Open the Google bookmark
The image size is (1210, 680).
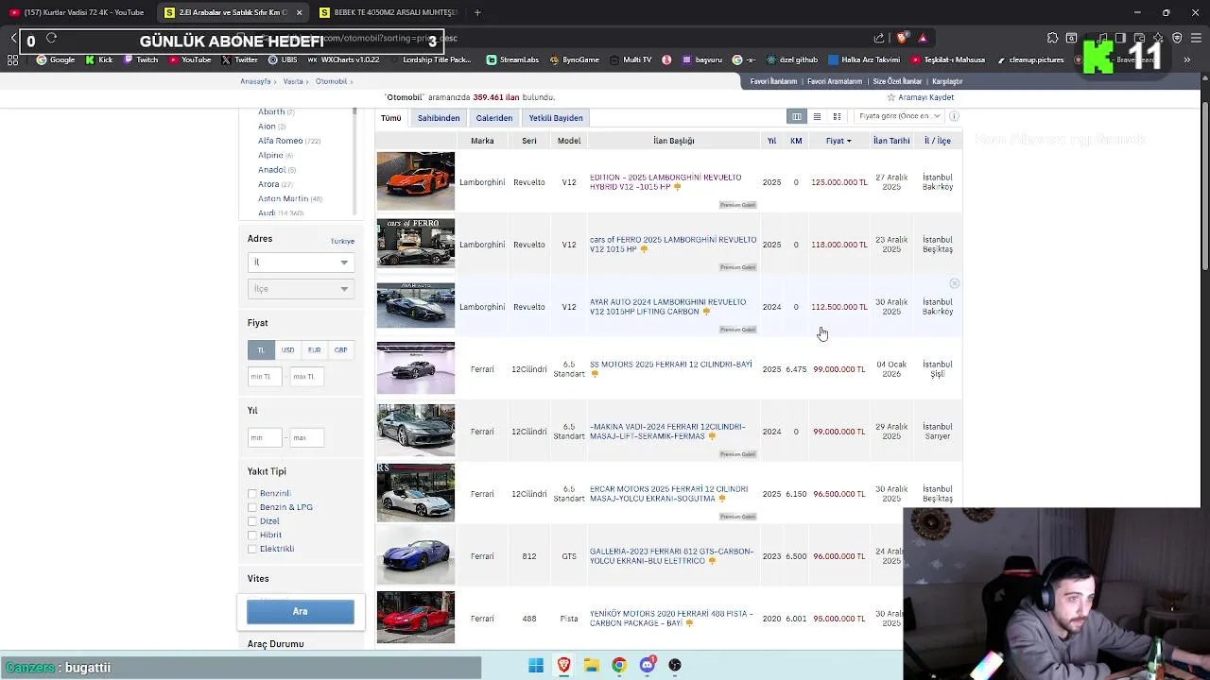coord(56,59)
